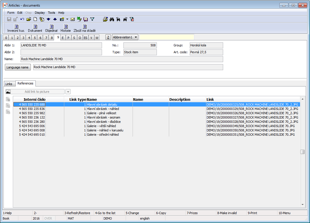Click the Inverzní kus. toolbar item

pyautogui.click(x=16, y=28)
